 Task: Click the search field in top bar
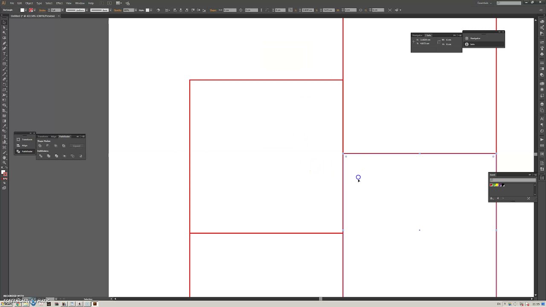click(509, 3)
